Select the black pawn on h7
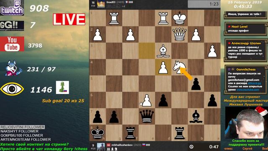This screenshot has height=151, width=268. (98, 117)
